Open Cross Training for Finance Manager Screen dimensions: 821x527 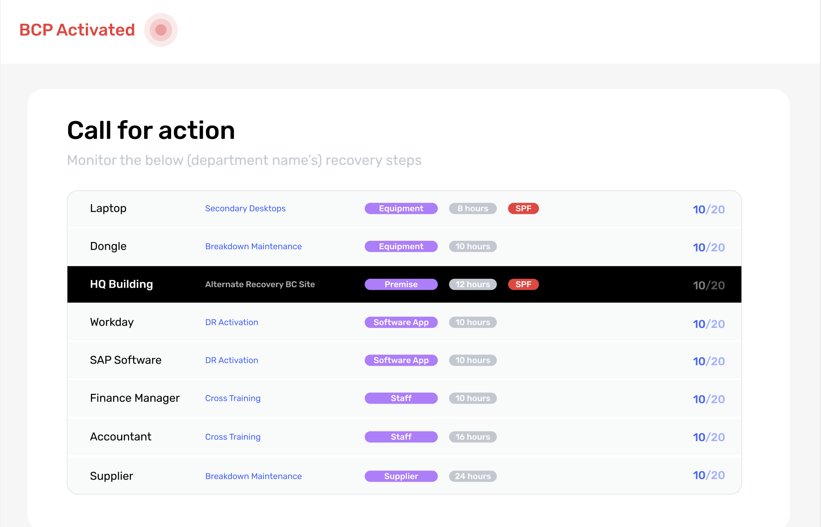232,398
